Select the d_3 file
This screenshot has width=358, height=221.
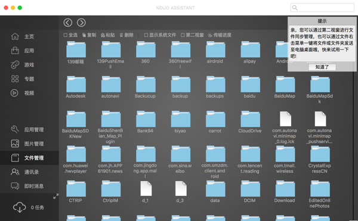tap(180, 189)
